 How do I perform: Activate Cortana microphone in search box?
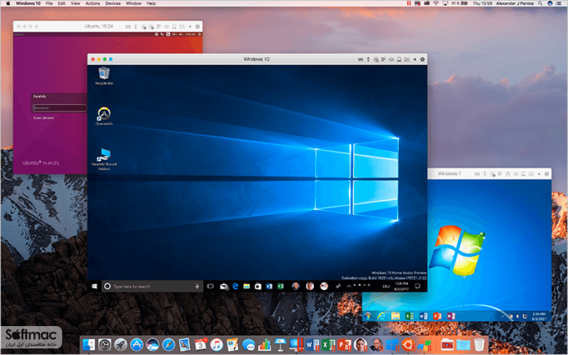pos(197,286)
